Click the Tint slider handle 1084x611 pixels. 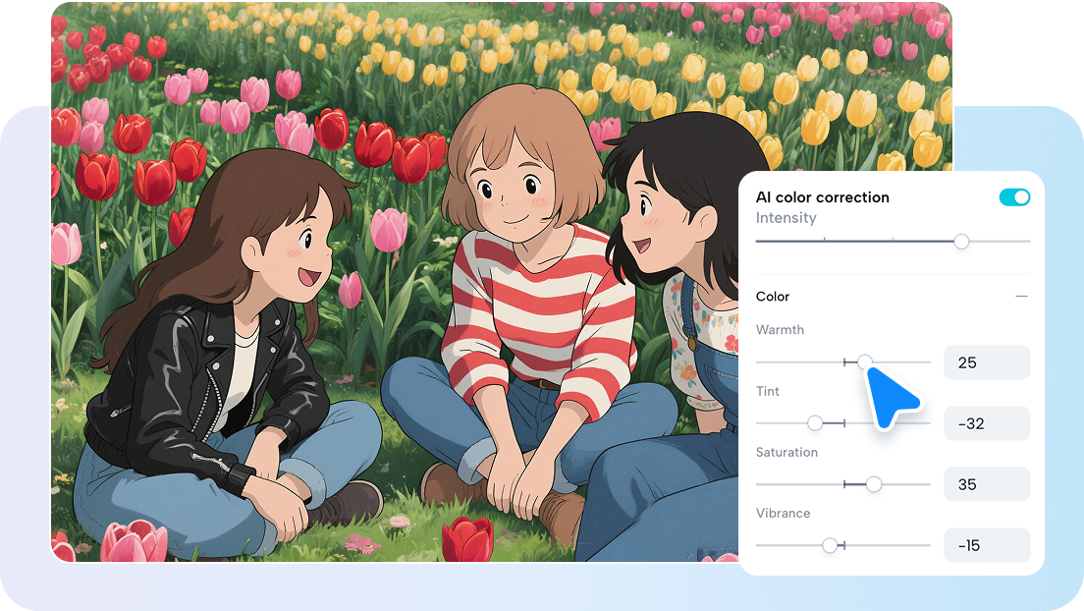point(815,423)
